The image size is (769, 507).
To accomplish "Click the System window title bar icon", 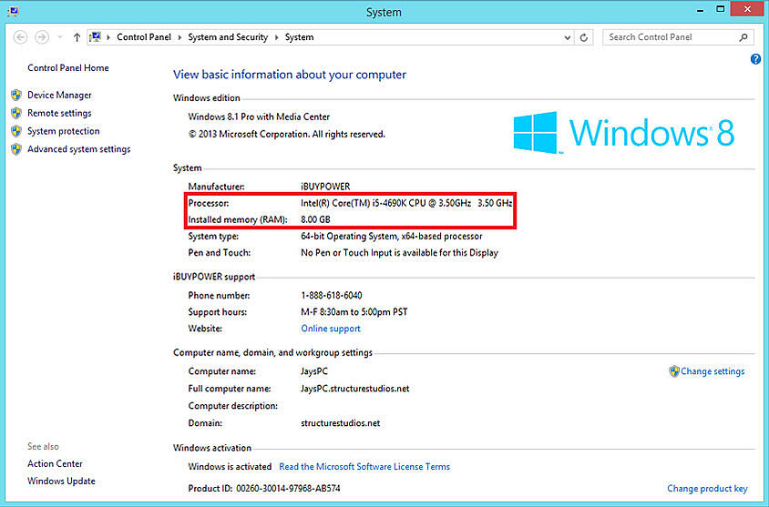I will (x=13, y=11).
